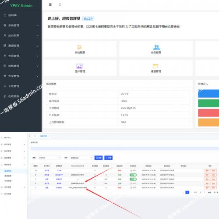Click the page 1 pagination button
Image resolution: width=219 pixels, height=219 pixels.
click(187, 192)
